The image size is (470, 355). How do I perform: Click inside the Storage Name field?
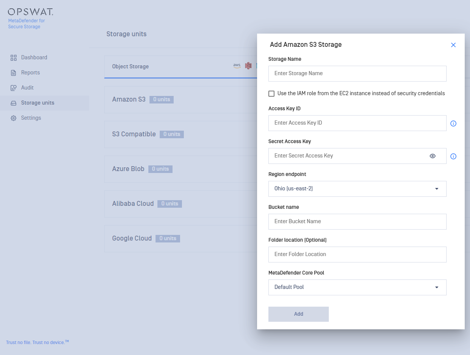(357, 73)
